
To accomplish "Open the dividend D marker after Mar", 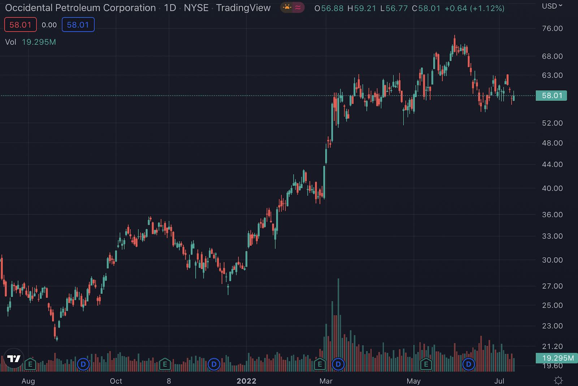I will pyautogui.click(x=338, y=364).
